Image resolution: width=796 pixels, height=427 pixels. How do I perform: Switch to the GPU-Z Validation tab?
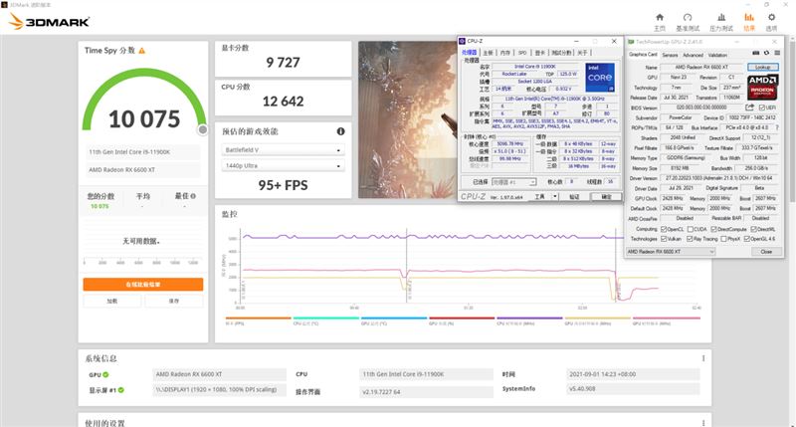pyautogui.click(x=717, y=55)
